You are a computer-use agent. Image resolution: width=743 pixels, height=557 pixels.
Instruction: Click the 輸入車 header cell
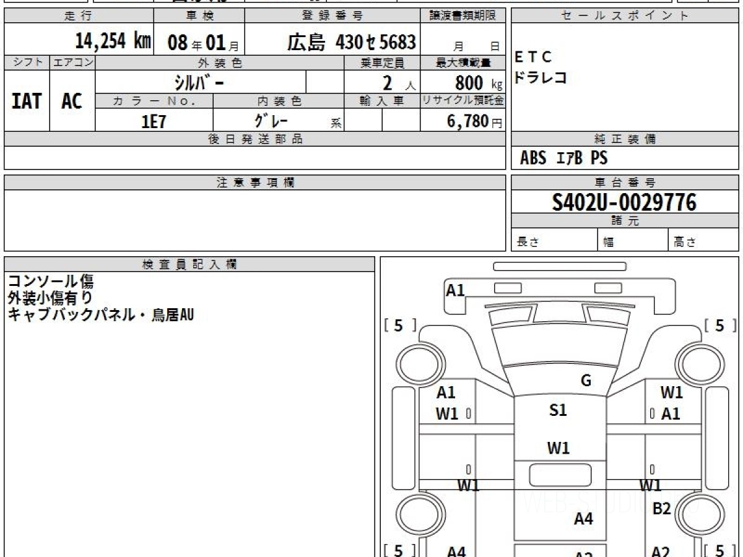[383, 101]
